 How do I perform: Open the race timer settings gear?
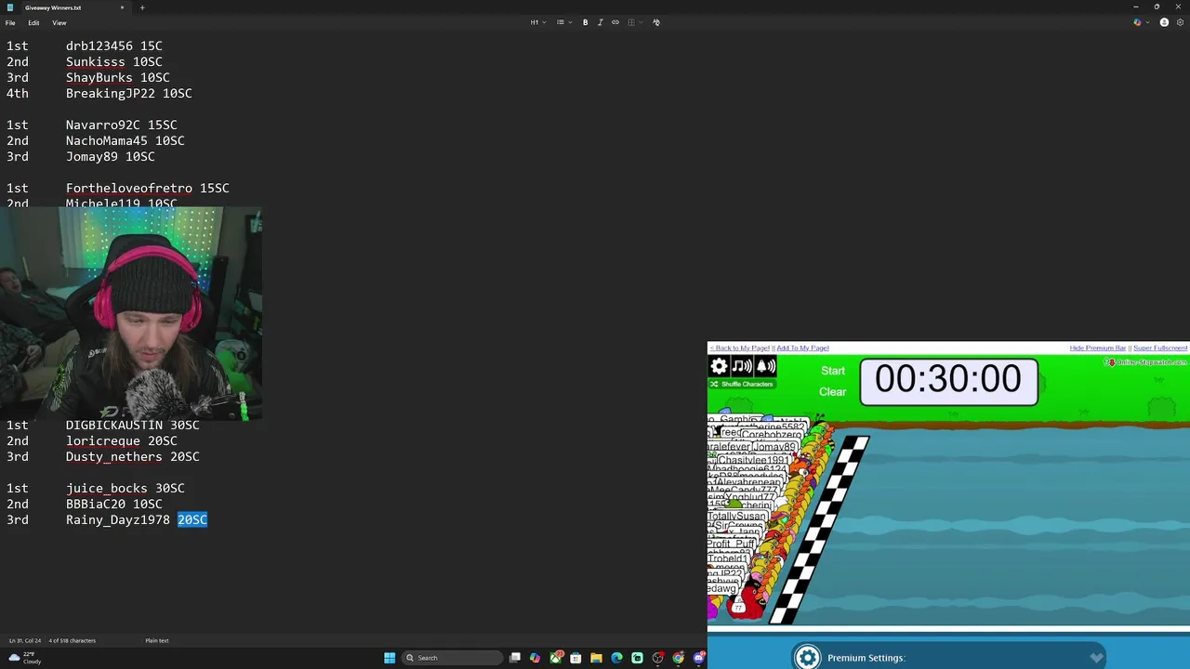coord(719,366)
